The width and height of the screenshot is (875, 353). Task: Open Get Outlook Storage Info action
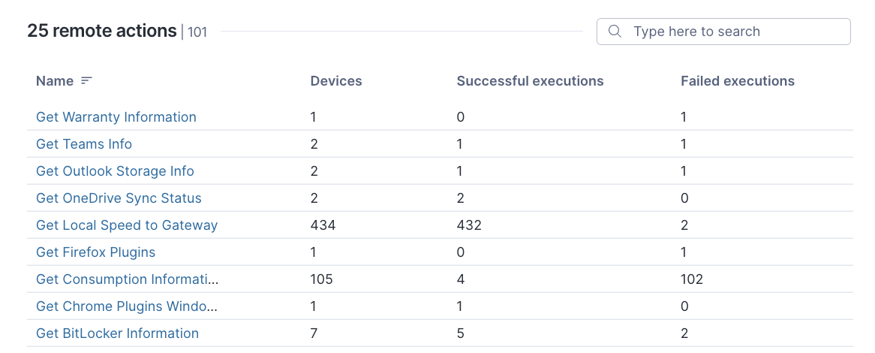pos(115,171)
